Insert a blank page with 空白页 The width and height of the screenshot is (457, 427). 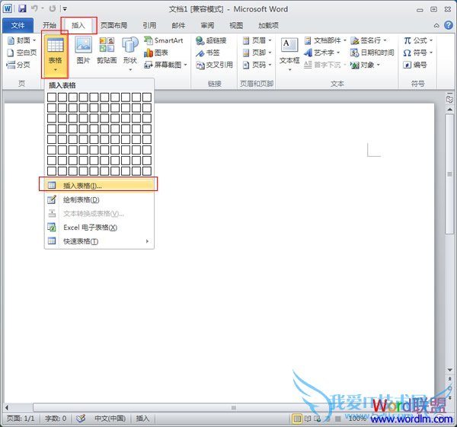click(21, 53)
